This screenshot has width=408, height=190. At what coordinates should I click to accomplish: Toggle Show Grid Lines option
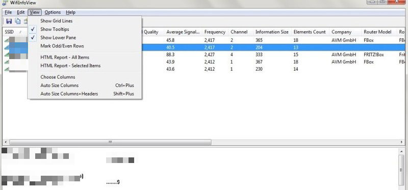85,21
